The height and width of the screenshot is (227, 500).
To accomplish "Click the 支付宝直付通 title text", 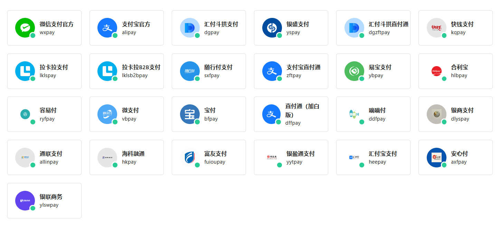I will point(303,68).
